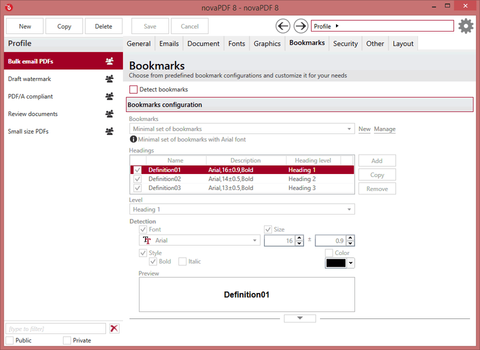Click the info icon below Bookmarks dropdown
The image size is (480, 350).
click(x=133, y=139)
